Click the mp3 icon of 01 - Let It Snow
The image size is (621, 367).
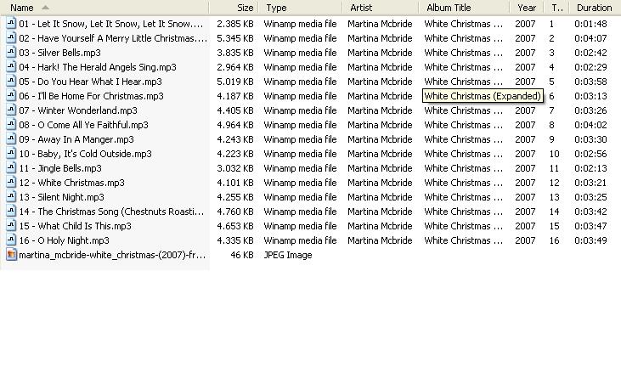12,23
